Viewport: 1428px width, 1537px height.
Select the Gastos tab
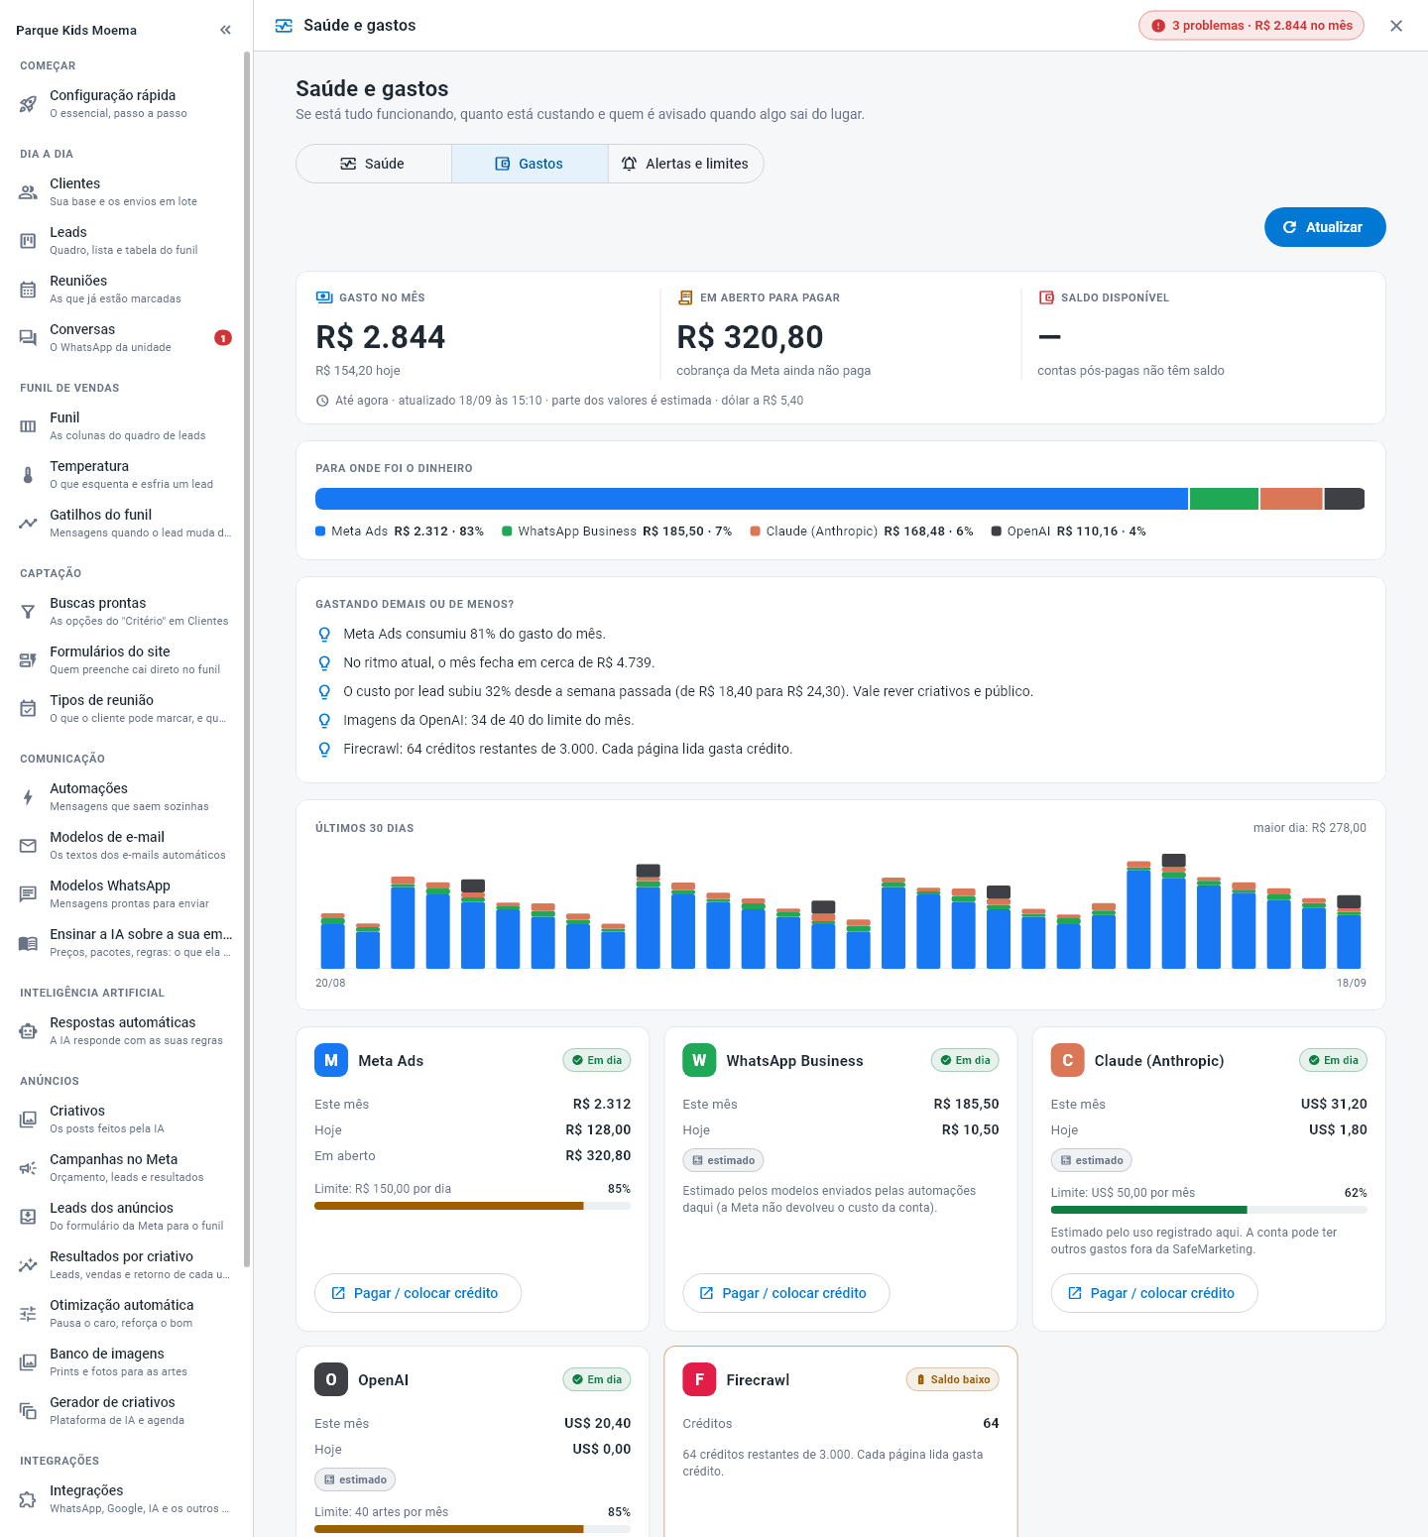[x=530, y=164]
